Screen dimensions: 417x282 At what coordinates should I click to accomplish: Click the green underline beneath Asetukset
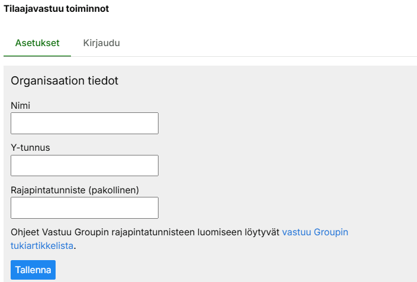click(x=37, y=56)
